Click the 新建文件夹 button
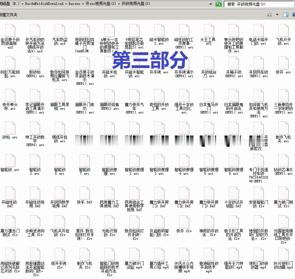This screenshot has width=295, height=279. [x=8, y=15]
